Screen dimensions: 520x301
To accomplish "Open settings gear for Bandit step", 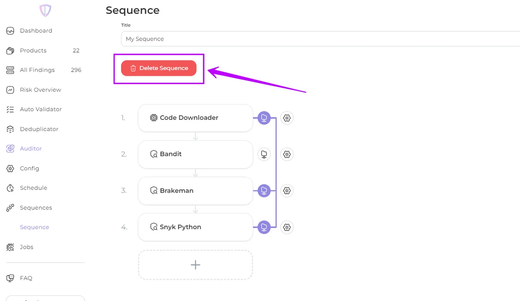I will click(287, 154).
